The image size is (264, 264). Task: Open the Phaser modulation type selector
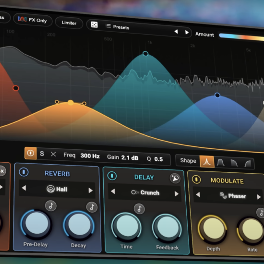233,196
